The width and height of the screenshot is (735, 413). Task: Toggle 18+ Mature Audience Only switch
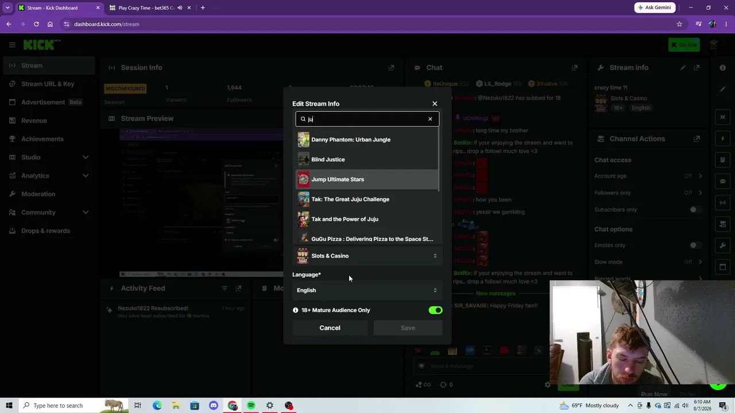coord(435,310)
